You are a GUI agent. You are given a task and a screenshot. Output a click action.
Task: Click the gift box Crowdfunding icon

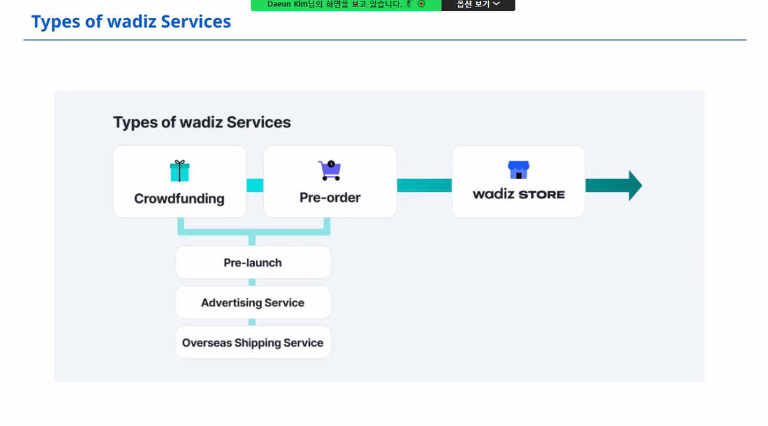click(x=179, y=171)
